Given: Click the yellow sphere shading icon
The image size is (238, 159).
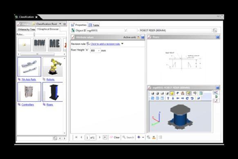Looking at the screenshot, I should point(172,93).
